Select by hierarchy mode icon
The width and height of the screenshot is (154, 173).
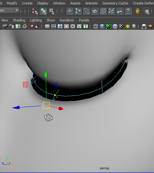click(35, 11)
